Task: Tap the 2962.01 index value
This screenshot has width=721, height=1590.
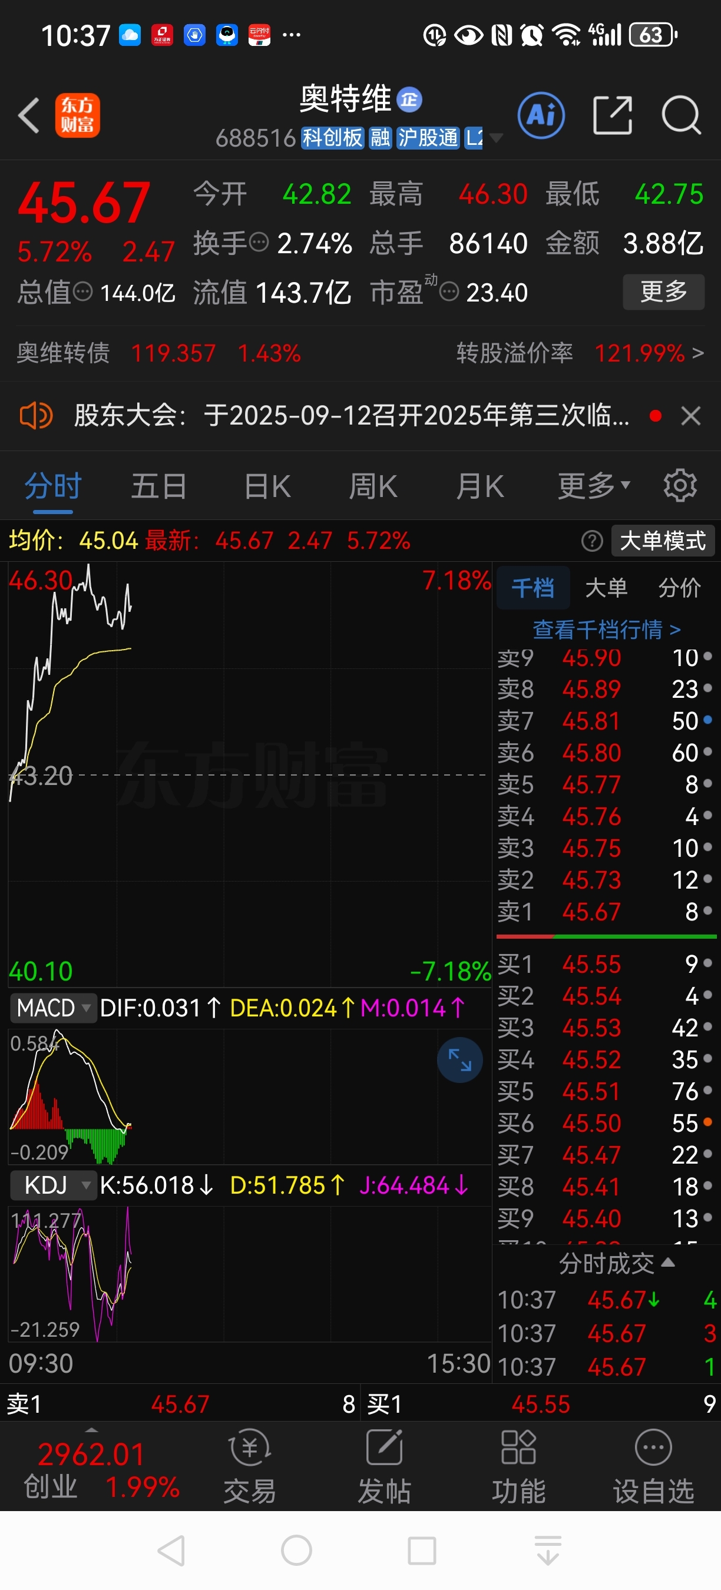Action: click(x=91, y=1455)
